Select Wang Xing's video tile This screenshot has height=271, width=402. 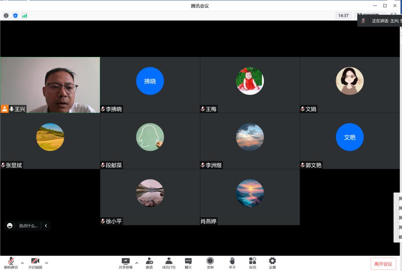coord(50,84)
